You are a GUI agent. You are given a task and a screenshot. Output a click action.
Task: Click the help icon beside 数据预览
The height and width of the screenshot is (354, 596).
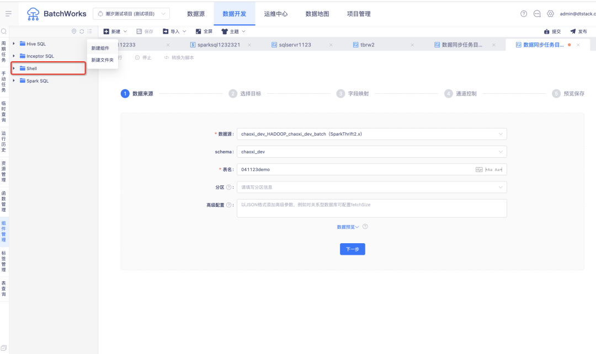(x=365, y=227)
